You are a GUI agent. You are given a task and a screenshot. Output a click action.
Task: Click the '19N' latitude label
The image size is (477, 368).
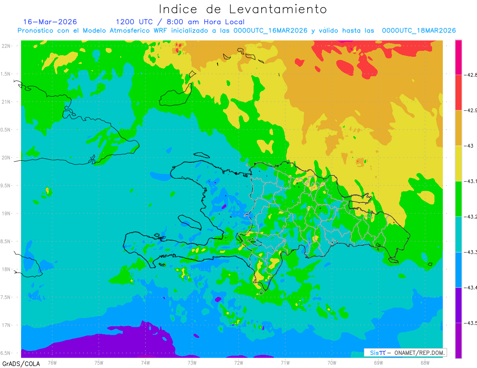6,213
